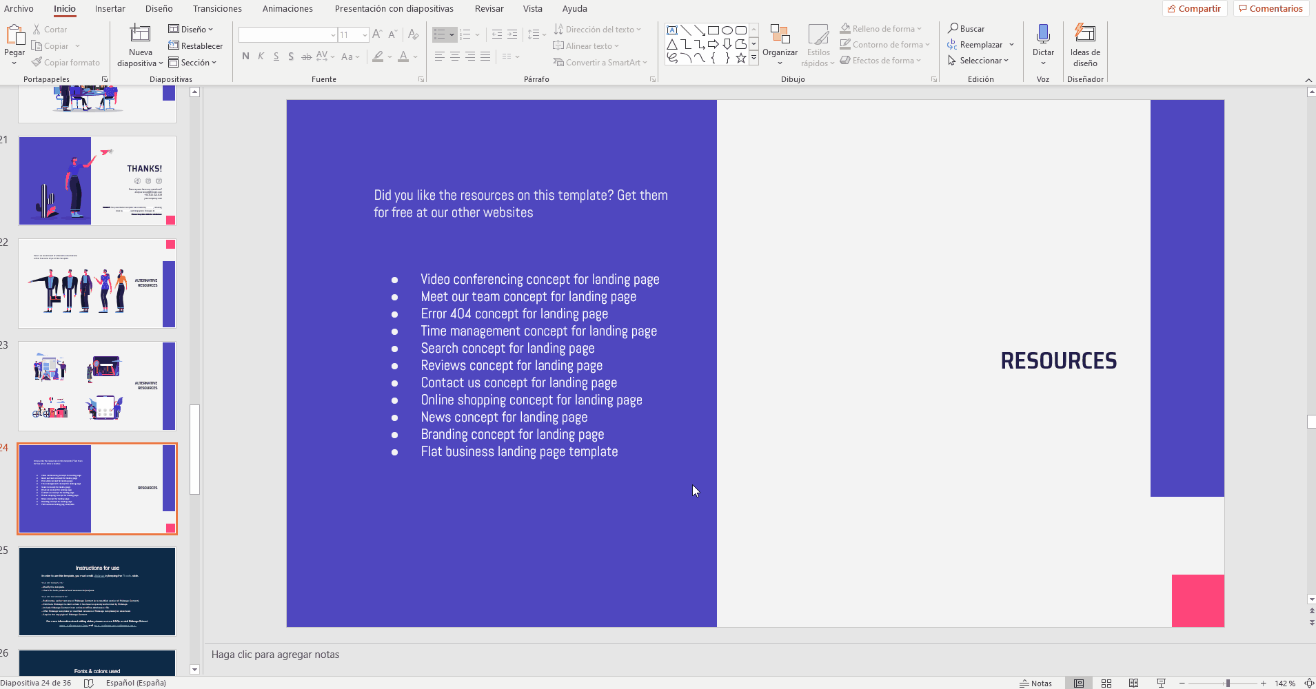Expand shapes gallery more arrow

(x=754, y=59)
